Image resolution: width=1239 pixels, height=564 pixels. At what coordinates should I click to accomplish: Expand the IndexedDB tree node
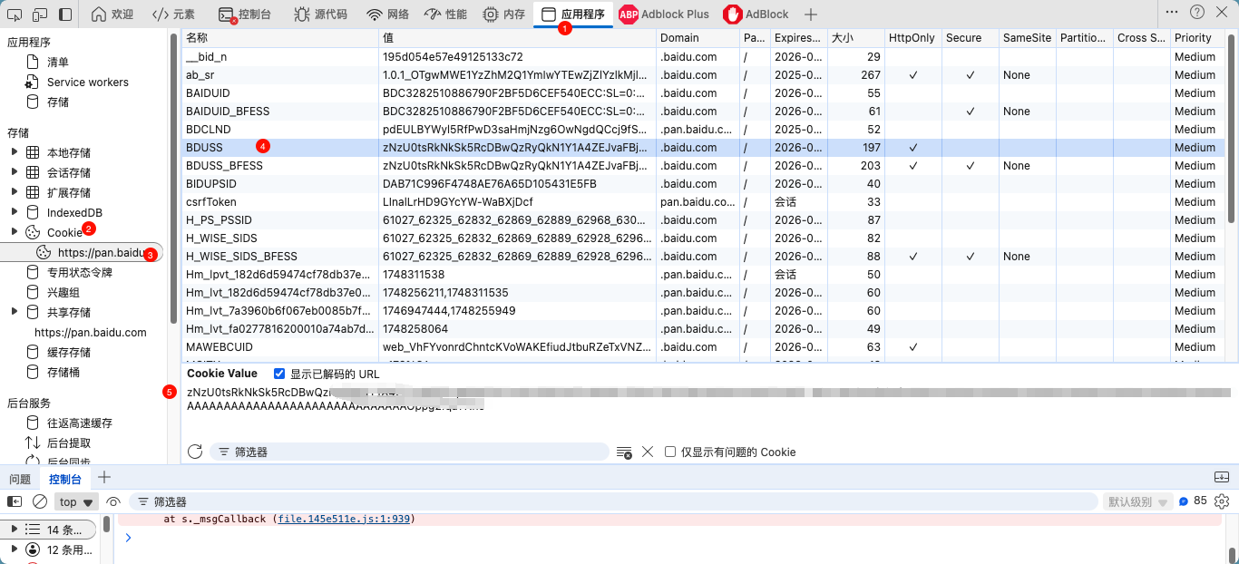tap(15, 212)
